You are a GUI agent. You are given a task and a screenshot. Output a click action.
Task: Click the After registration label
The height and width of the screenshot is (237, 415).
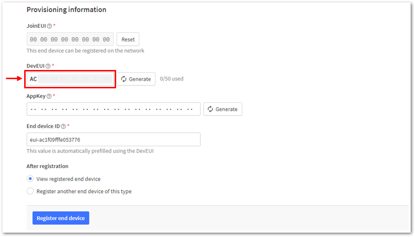(47, 166)
